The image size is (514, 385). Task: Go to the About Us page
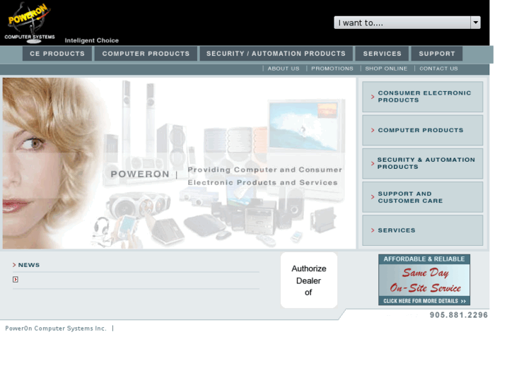(x=284, y=69)
